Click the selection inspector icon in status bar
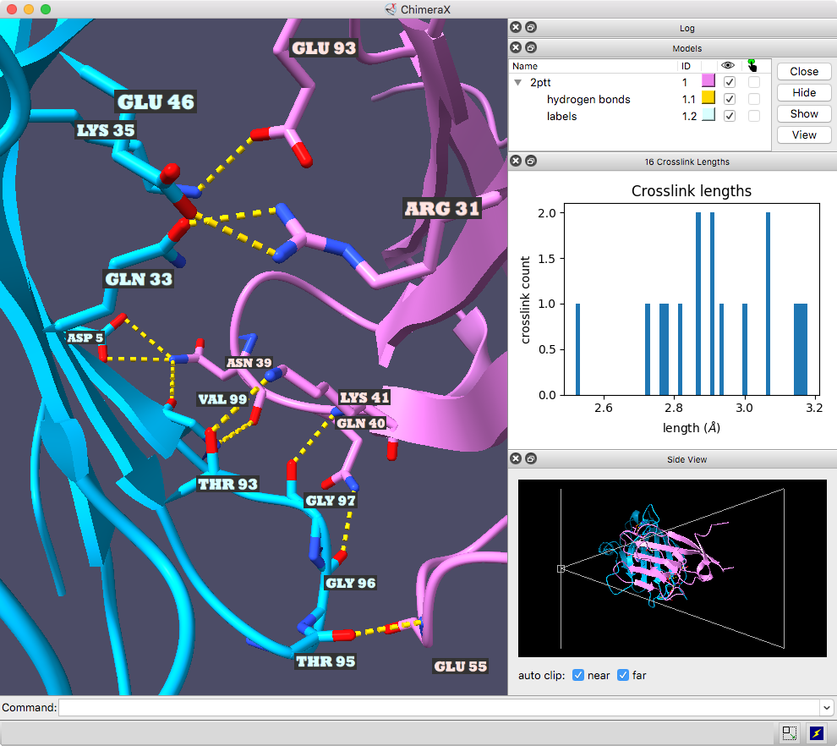Viewport: 837px width, 746px height. [x=789, y=733]
